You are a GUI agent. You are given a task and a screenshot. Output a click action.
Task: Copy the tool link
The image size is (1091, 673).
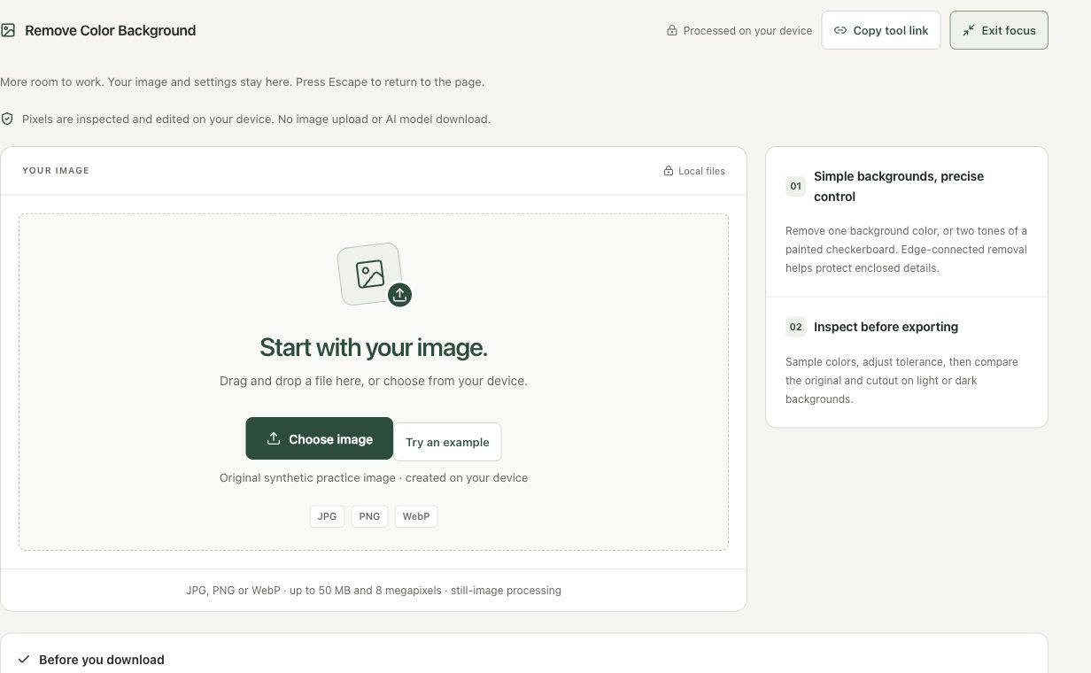[881, 30]
